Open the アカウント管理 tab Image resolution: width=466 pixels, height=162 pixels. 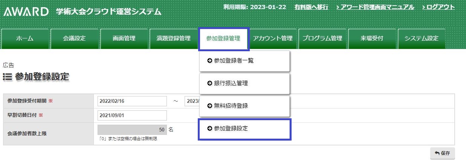point(273,38)
